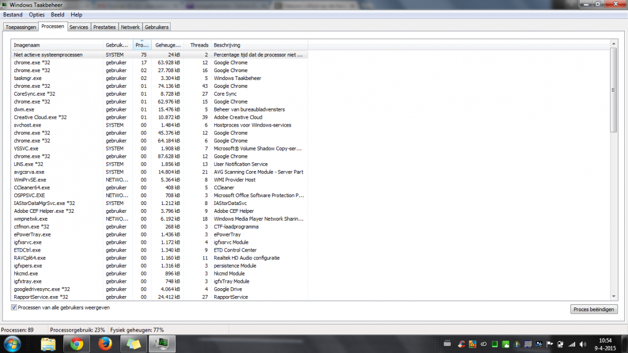Open the Beeld menu
The width and height of the screenshot is (628, 353).
point(58,15)
